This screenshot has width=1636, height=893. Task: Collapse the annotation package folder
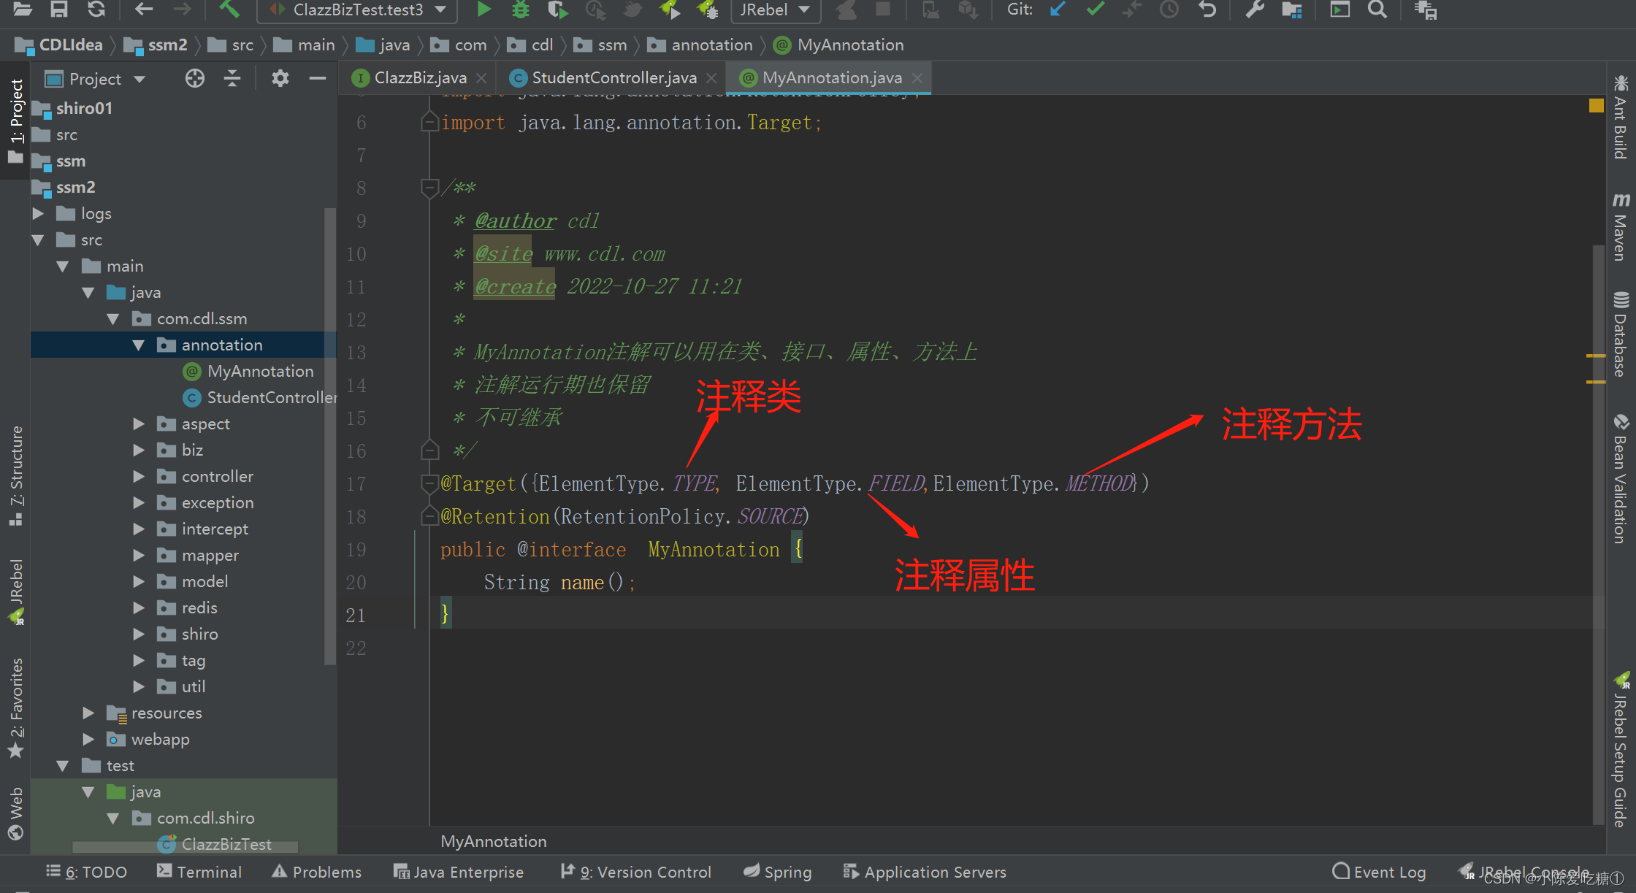[x=139, y=345]
